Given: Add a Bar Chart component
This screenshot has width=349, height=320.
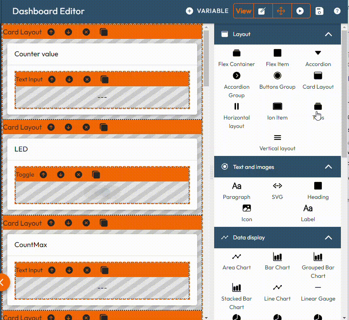Looking at the screenshot, I should [x=277, y=256].
